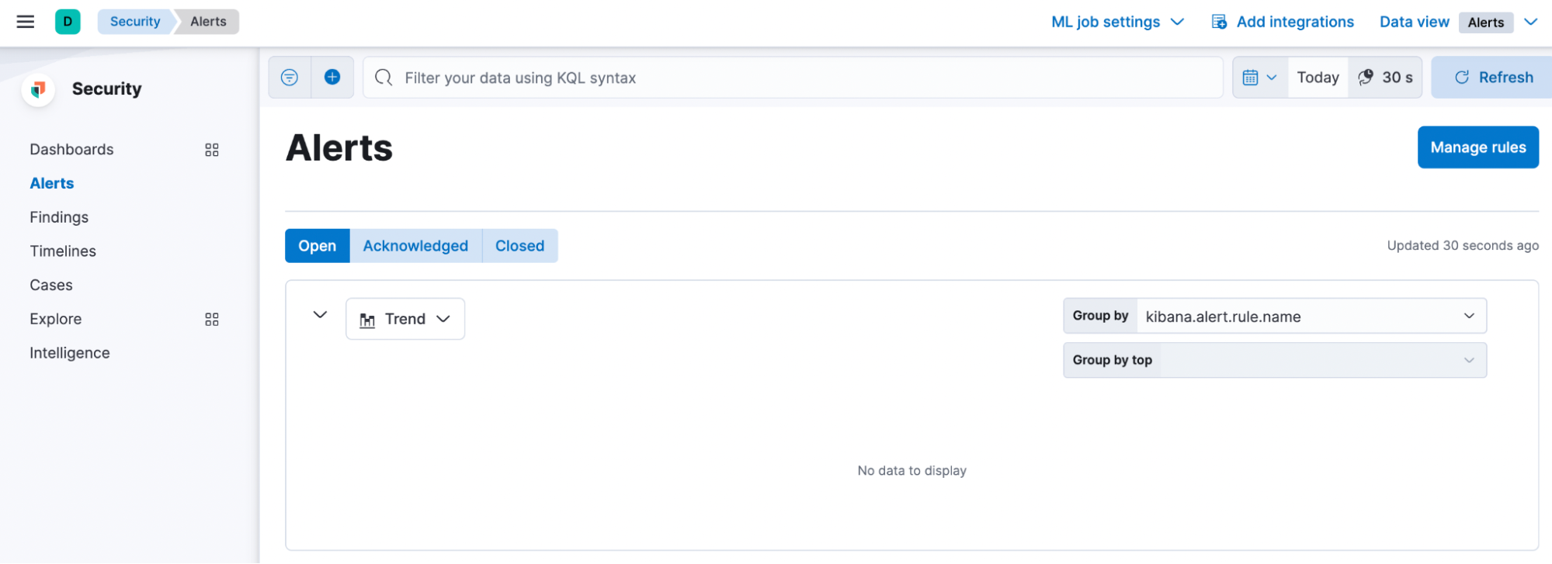The width and height of the screenshot is (1552, 564).
Task: Click the Alerts breadcrumb
Action: [x=208, y=22]
